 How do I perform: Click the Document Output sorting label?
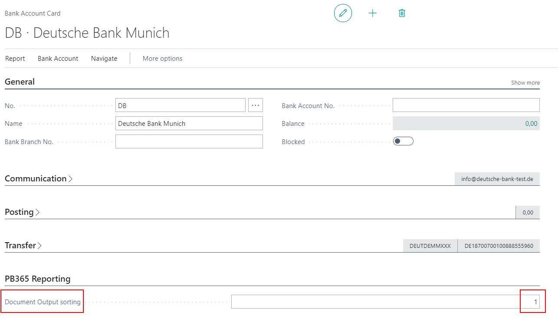click(43, 302)
